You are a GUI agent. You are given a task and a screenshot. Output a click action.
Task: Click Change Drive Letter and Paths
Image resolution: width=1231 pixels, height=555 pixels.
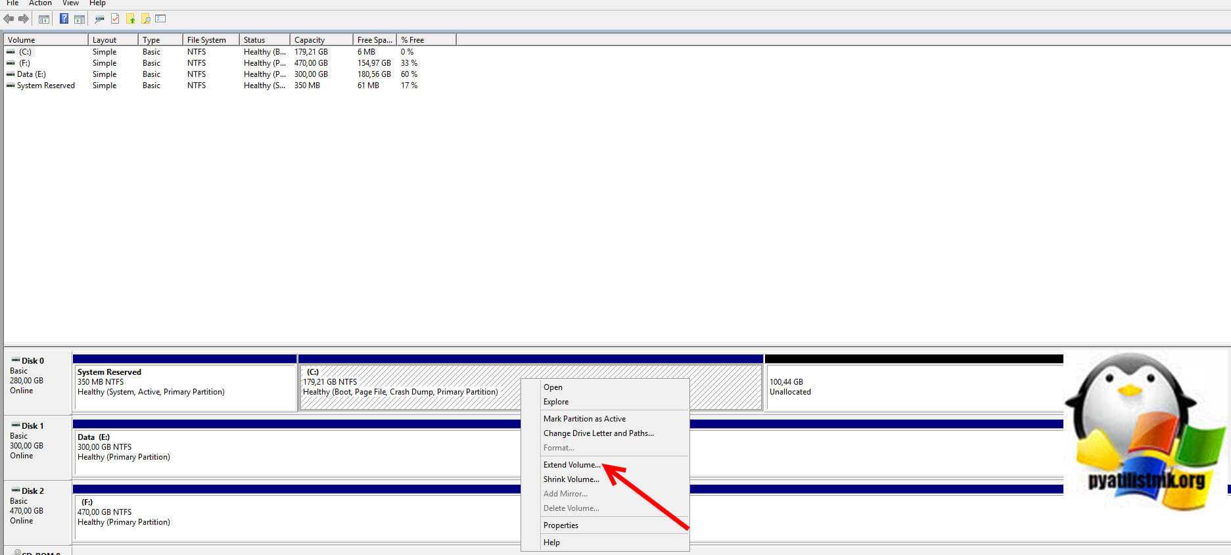coord(598,433)
